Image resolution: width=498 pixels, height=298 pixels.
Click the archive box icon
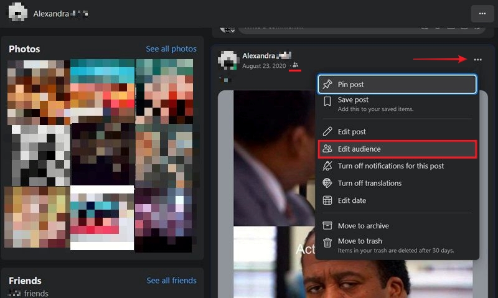coord(327,226)
